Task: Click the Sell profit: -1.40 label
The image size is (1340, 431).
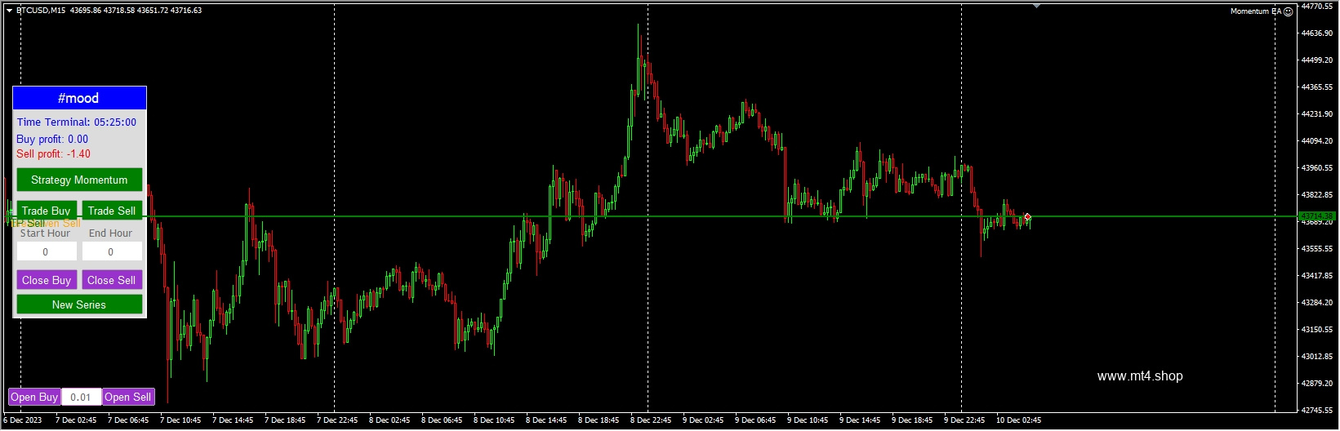Action: tap(54, 153)
